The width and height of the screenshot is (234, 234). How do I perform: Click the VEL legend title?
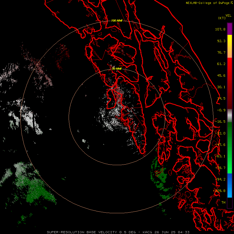click(228, 16)
